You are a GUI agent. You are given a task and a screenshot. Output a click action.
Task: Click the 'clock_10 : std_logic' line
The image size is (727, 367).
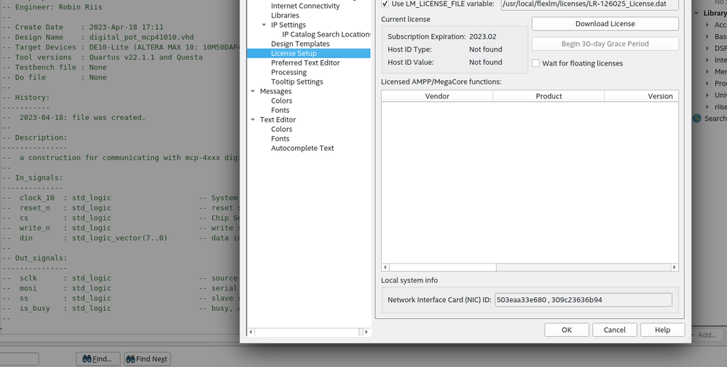point(57,198)
